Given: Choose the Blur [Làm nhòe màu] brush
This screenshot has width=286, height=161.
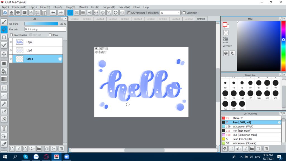Looking at the screenshot, I should [251, 135].
